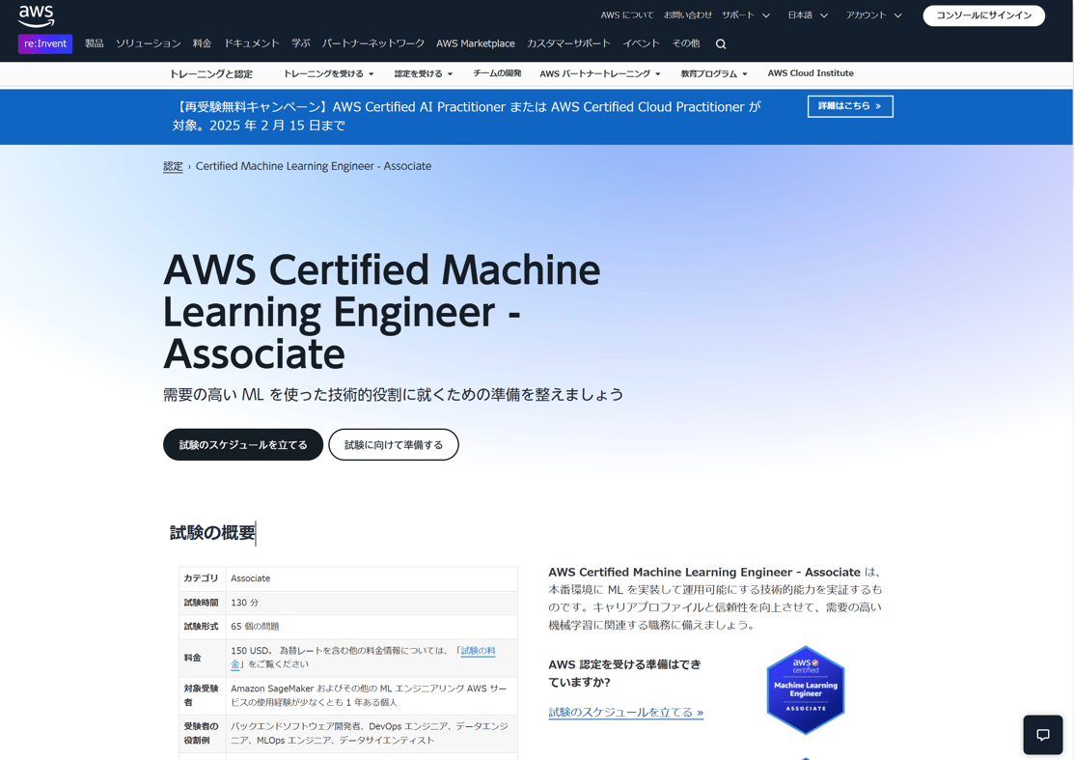Click the 認定 breadcrumb link
The width and height of the screenshot is (1074, 760).
point(173,166)
